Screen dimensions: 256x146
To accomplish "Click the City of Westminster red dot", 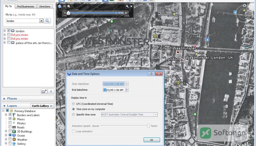I will pos(178,52).
